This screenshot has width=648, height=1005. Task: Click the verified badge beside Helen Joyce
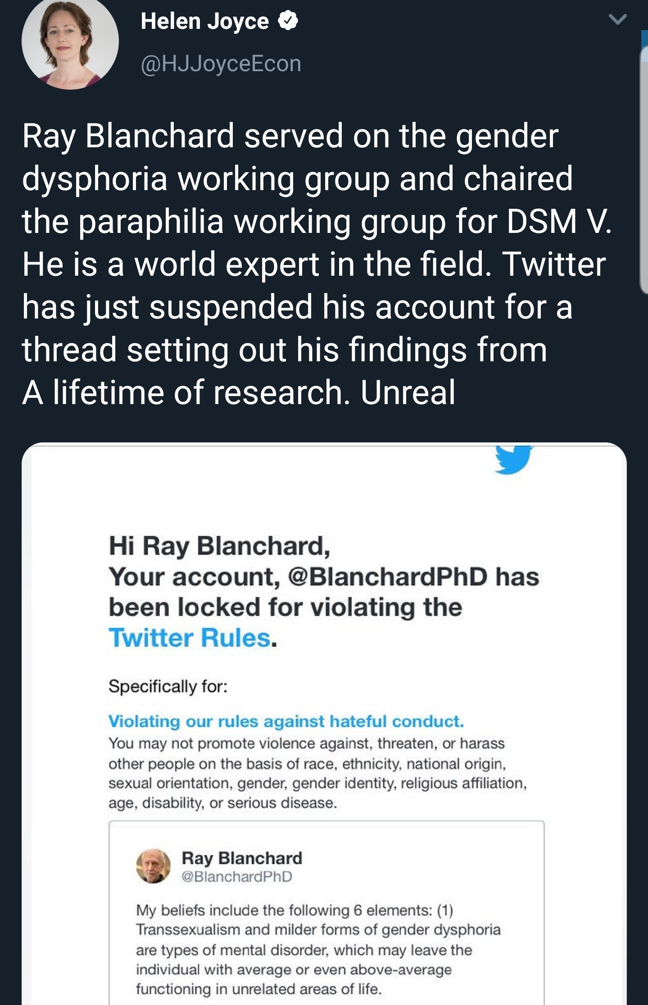[x=288, y=21]
